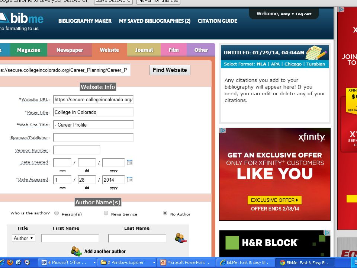The width and height of the screenshot is (357, 268).
Task: Click the H&R Block advertisement
Action: (x=274, y=243)
